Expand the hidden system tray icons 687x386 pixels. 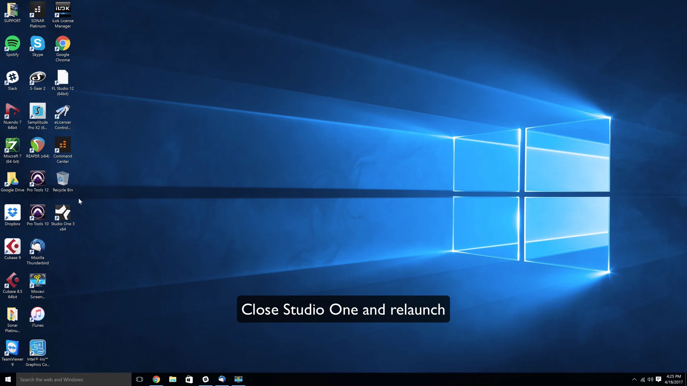(x=634, y=379)
